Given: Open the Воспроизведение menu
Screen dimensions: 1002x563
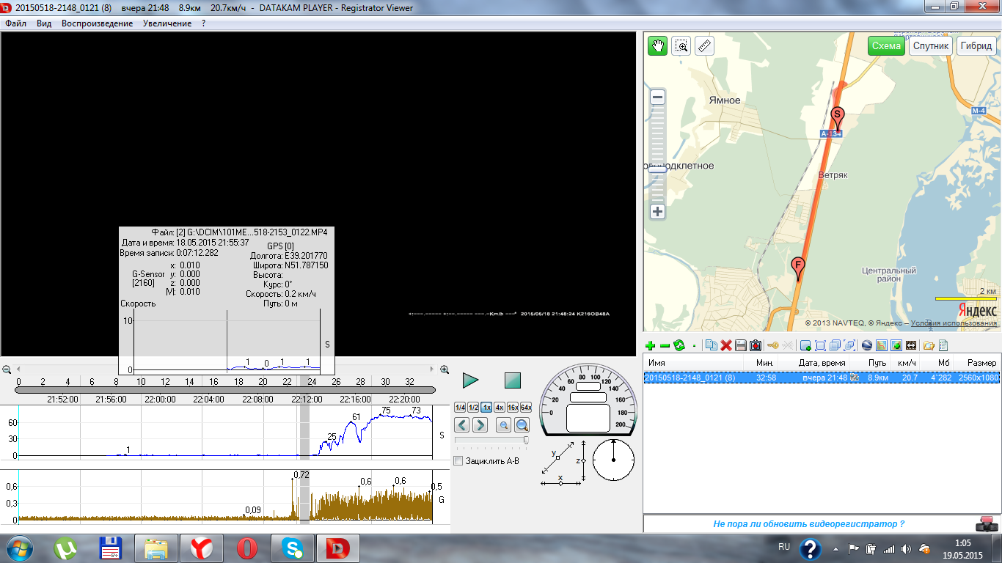Looking at the screenshot, I should pyautogui.click(x=97, y=23).
